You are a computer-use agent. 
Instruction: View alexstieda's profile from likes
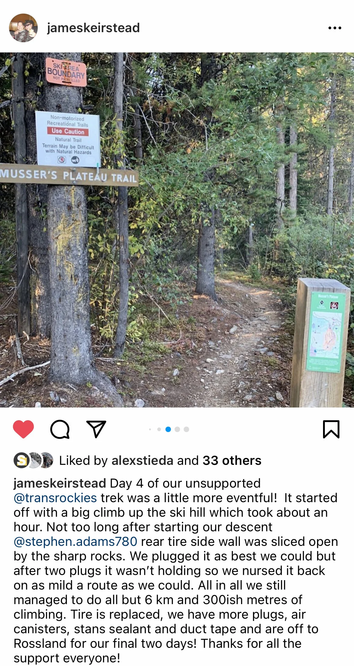click(x=142, y=461)
